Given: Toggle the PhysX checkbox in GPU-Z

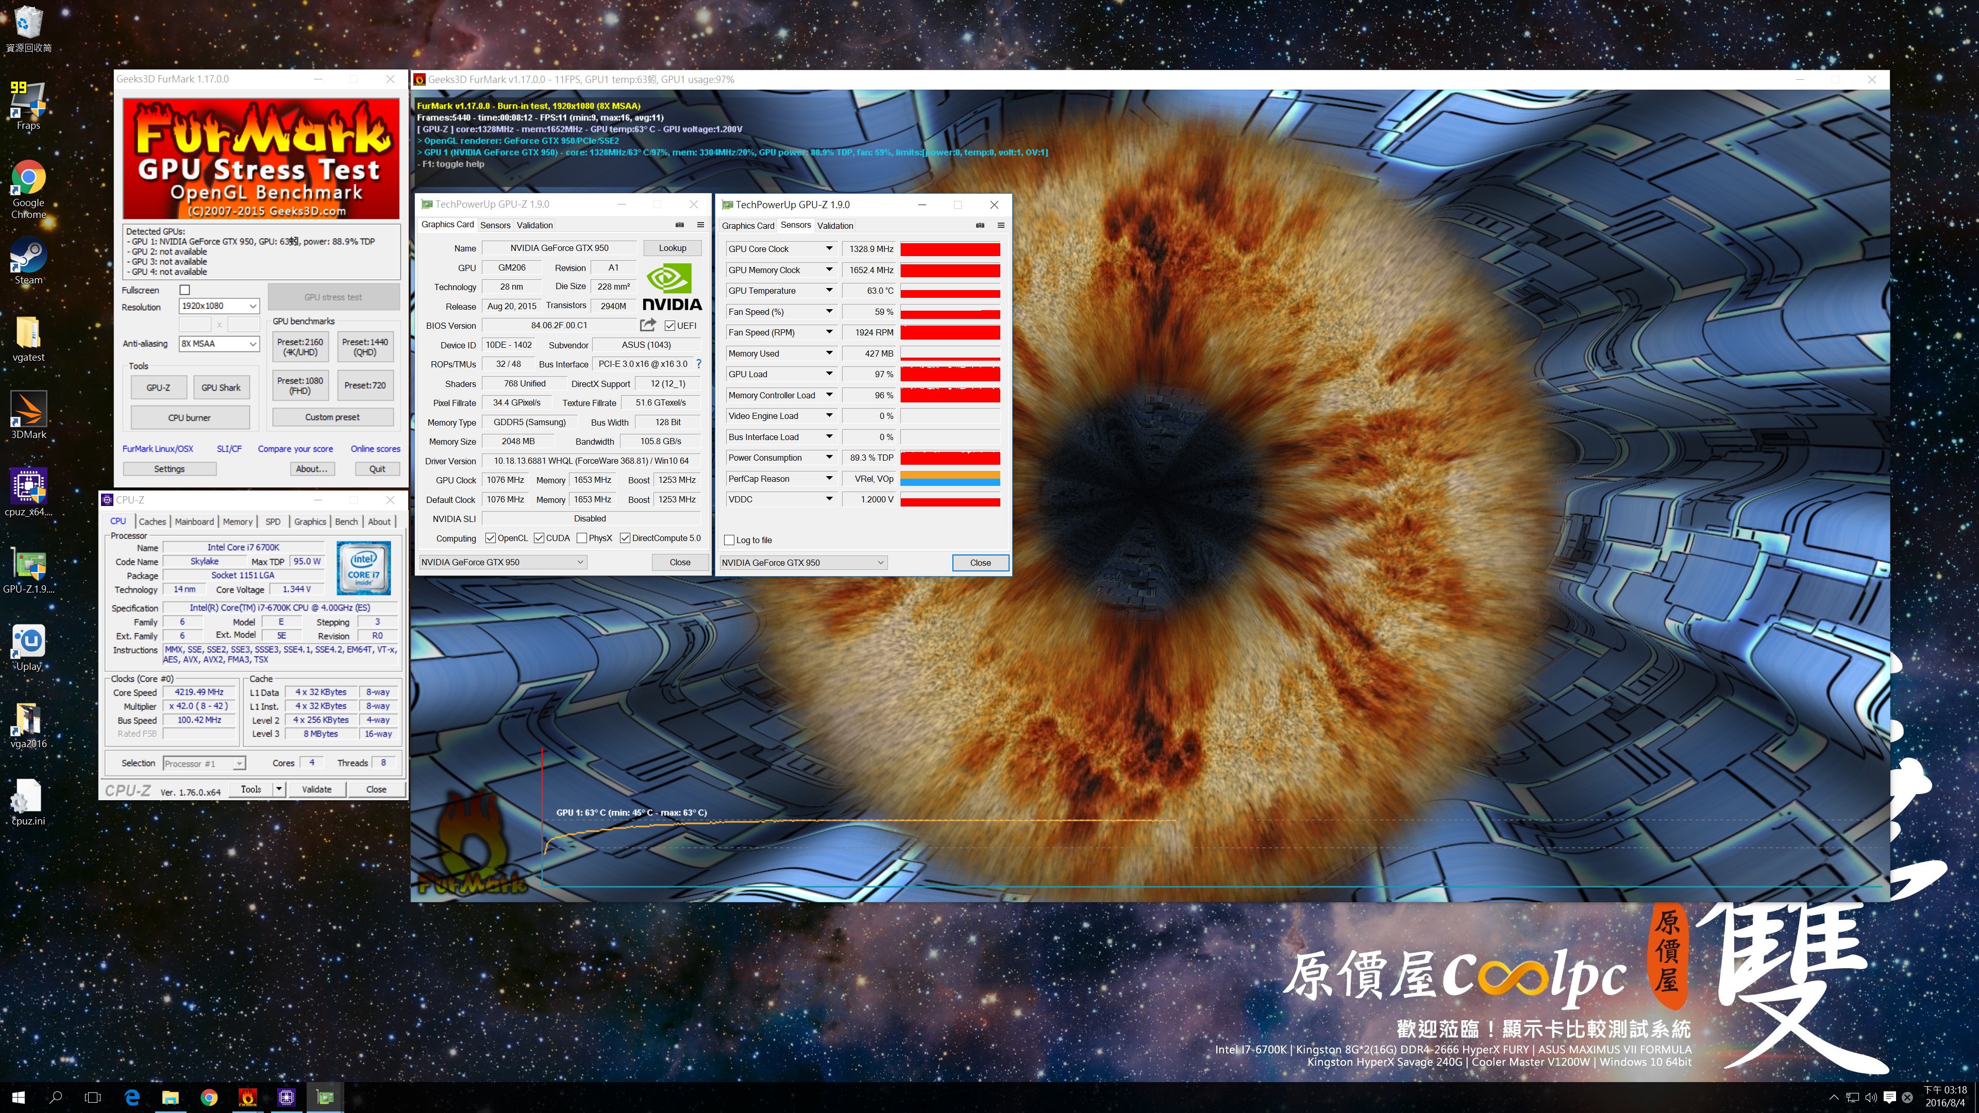Looking at the screenshot, I should [582, 538].
